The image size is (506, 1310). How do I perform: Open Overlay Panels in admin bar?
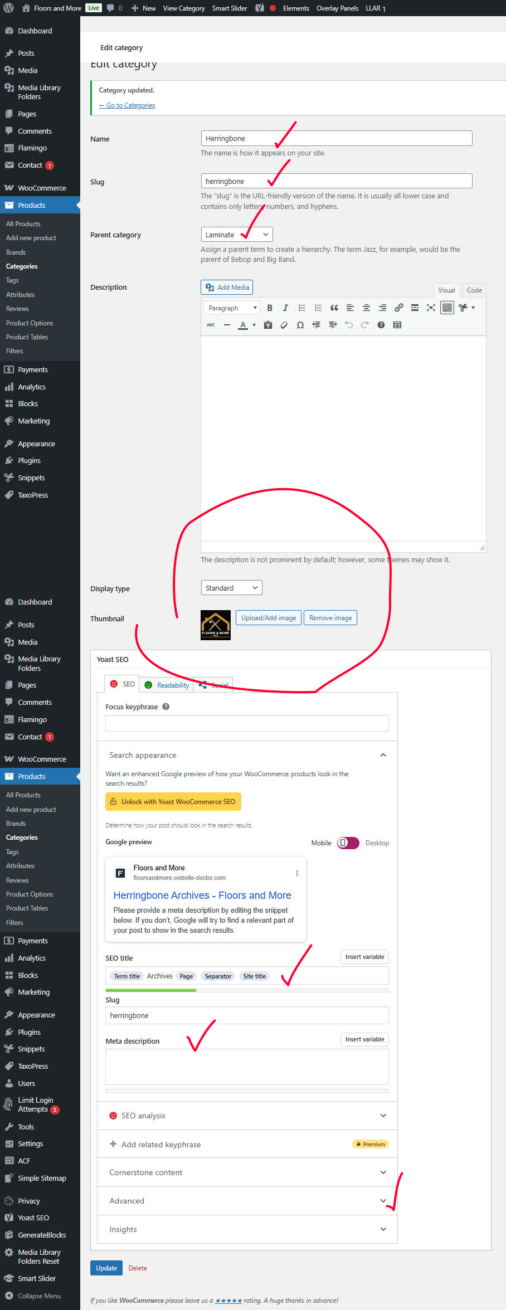point(337,8)
